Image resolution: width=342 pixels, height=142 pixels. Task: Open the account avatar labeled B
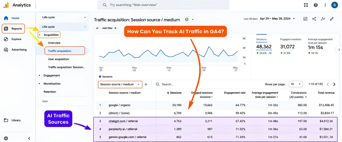click(334, 5)
